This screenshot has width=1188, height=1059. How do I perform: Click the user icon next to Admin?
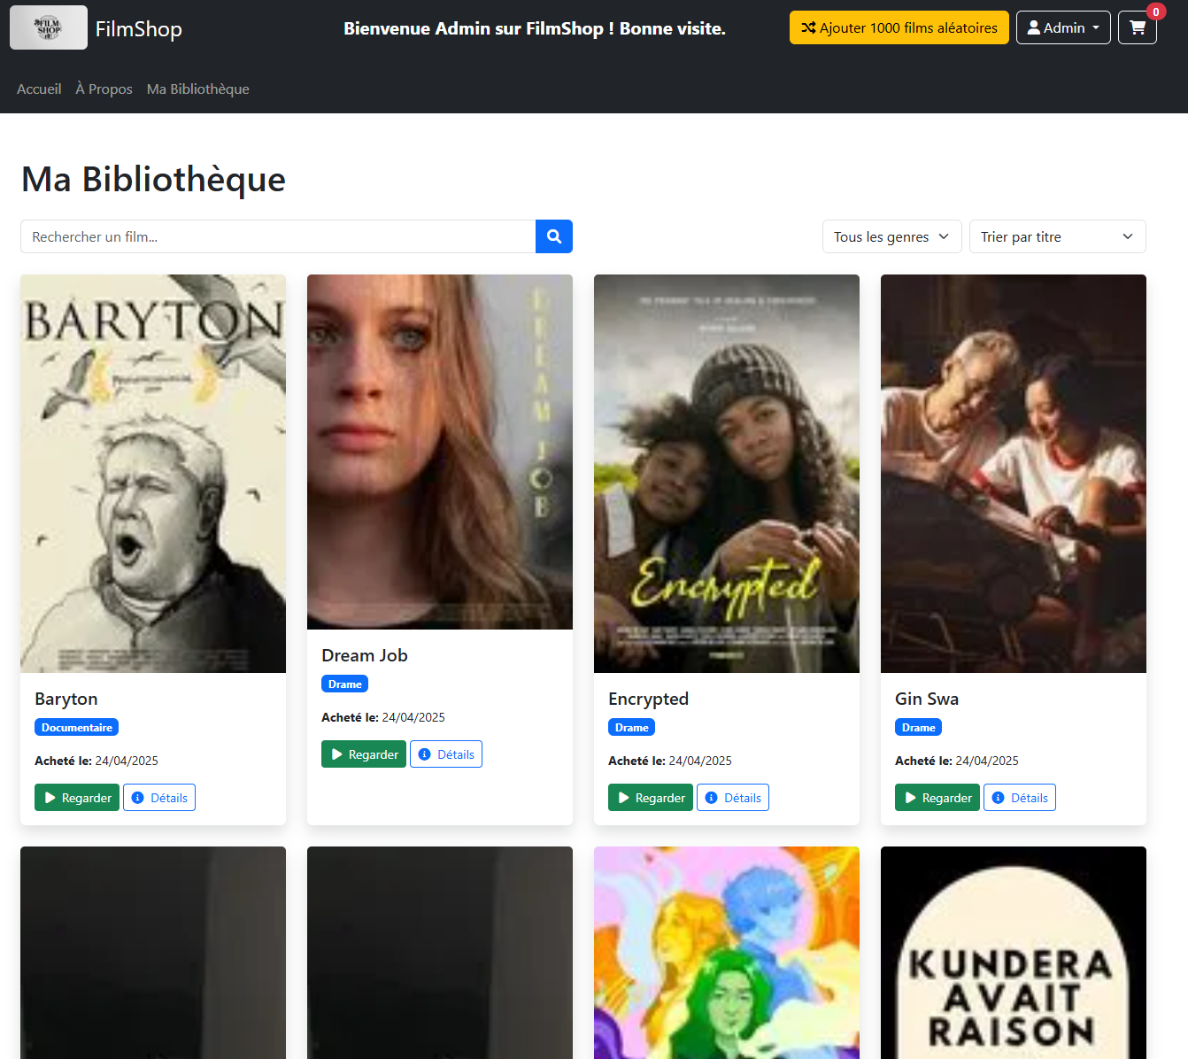(1034, 27)
